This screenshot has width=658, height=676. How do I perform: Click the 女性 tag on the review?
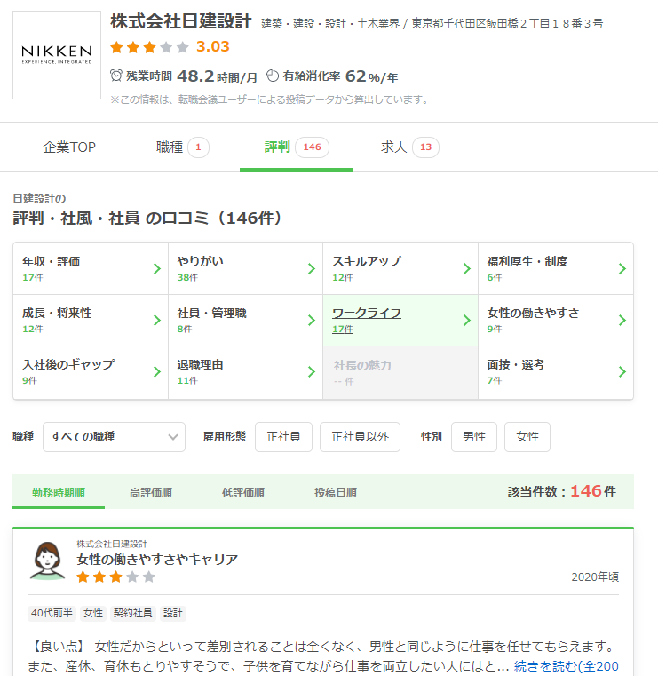tap(93, 613)
